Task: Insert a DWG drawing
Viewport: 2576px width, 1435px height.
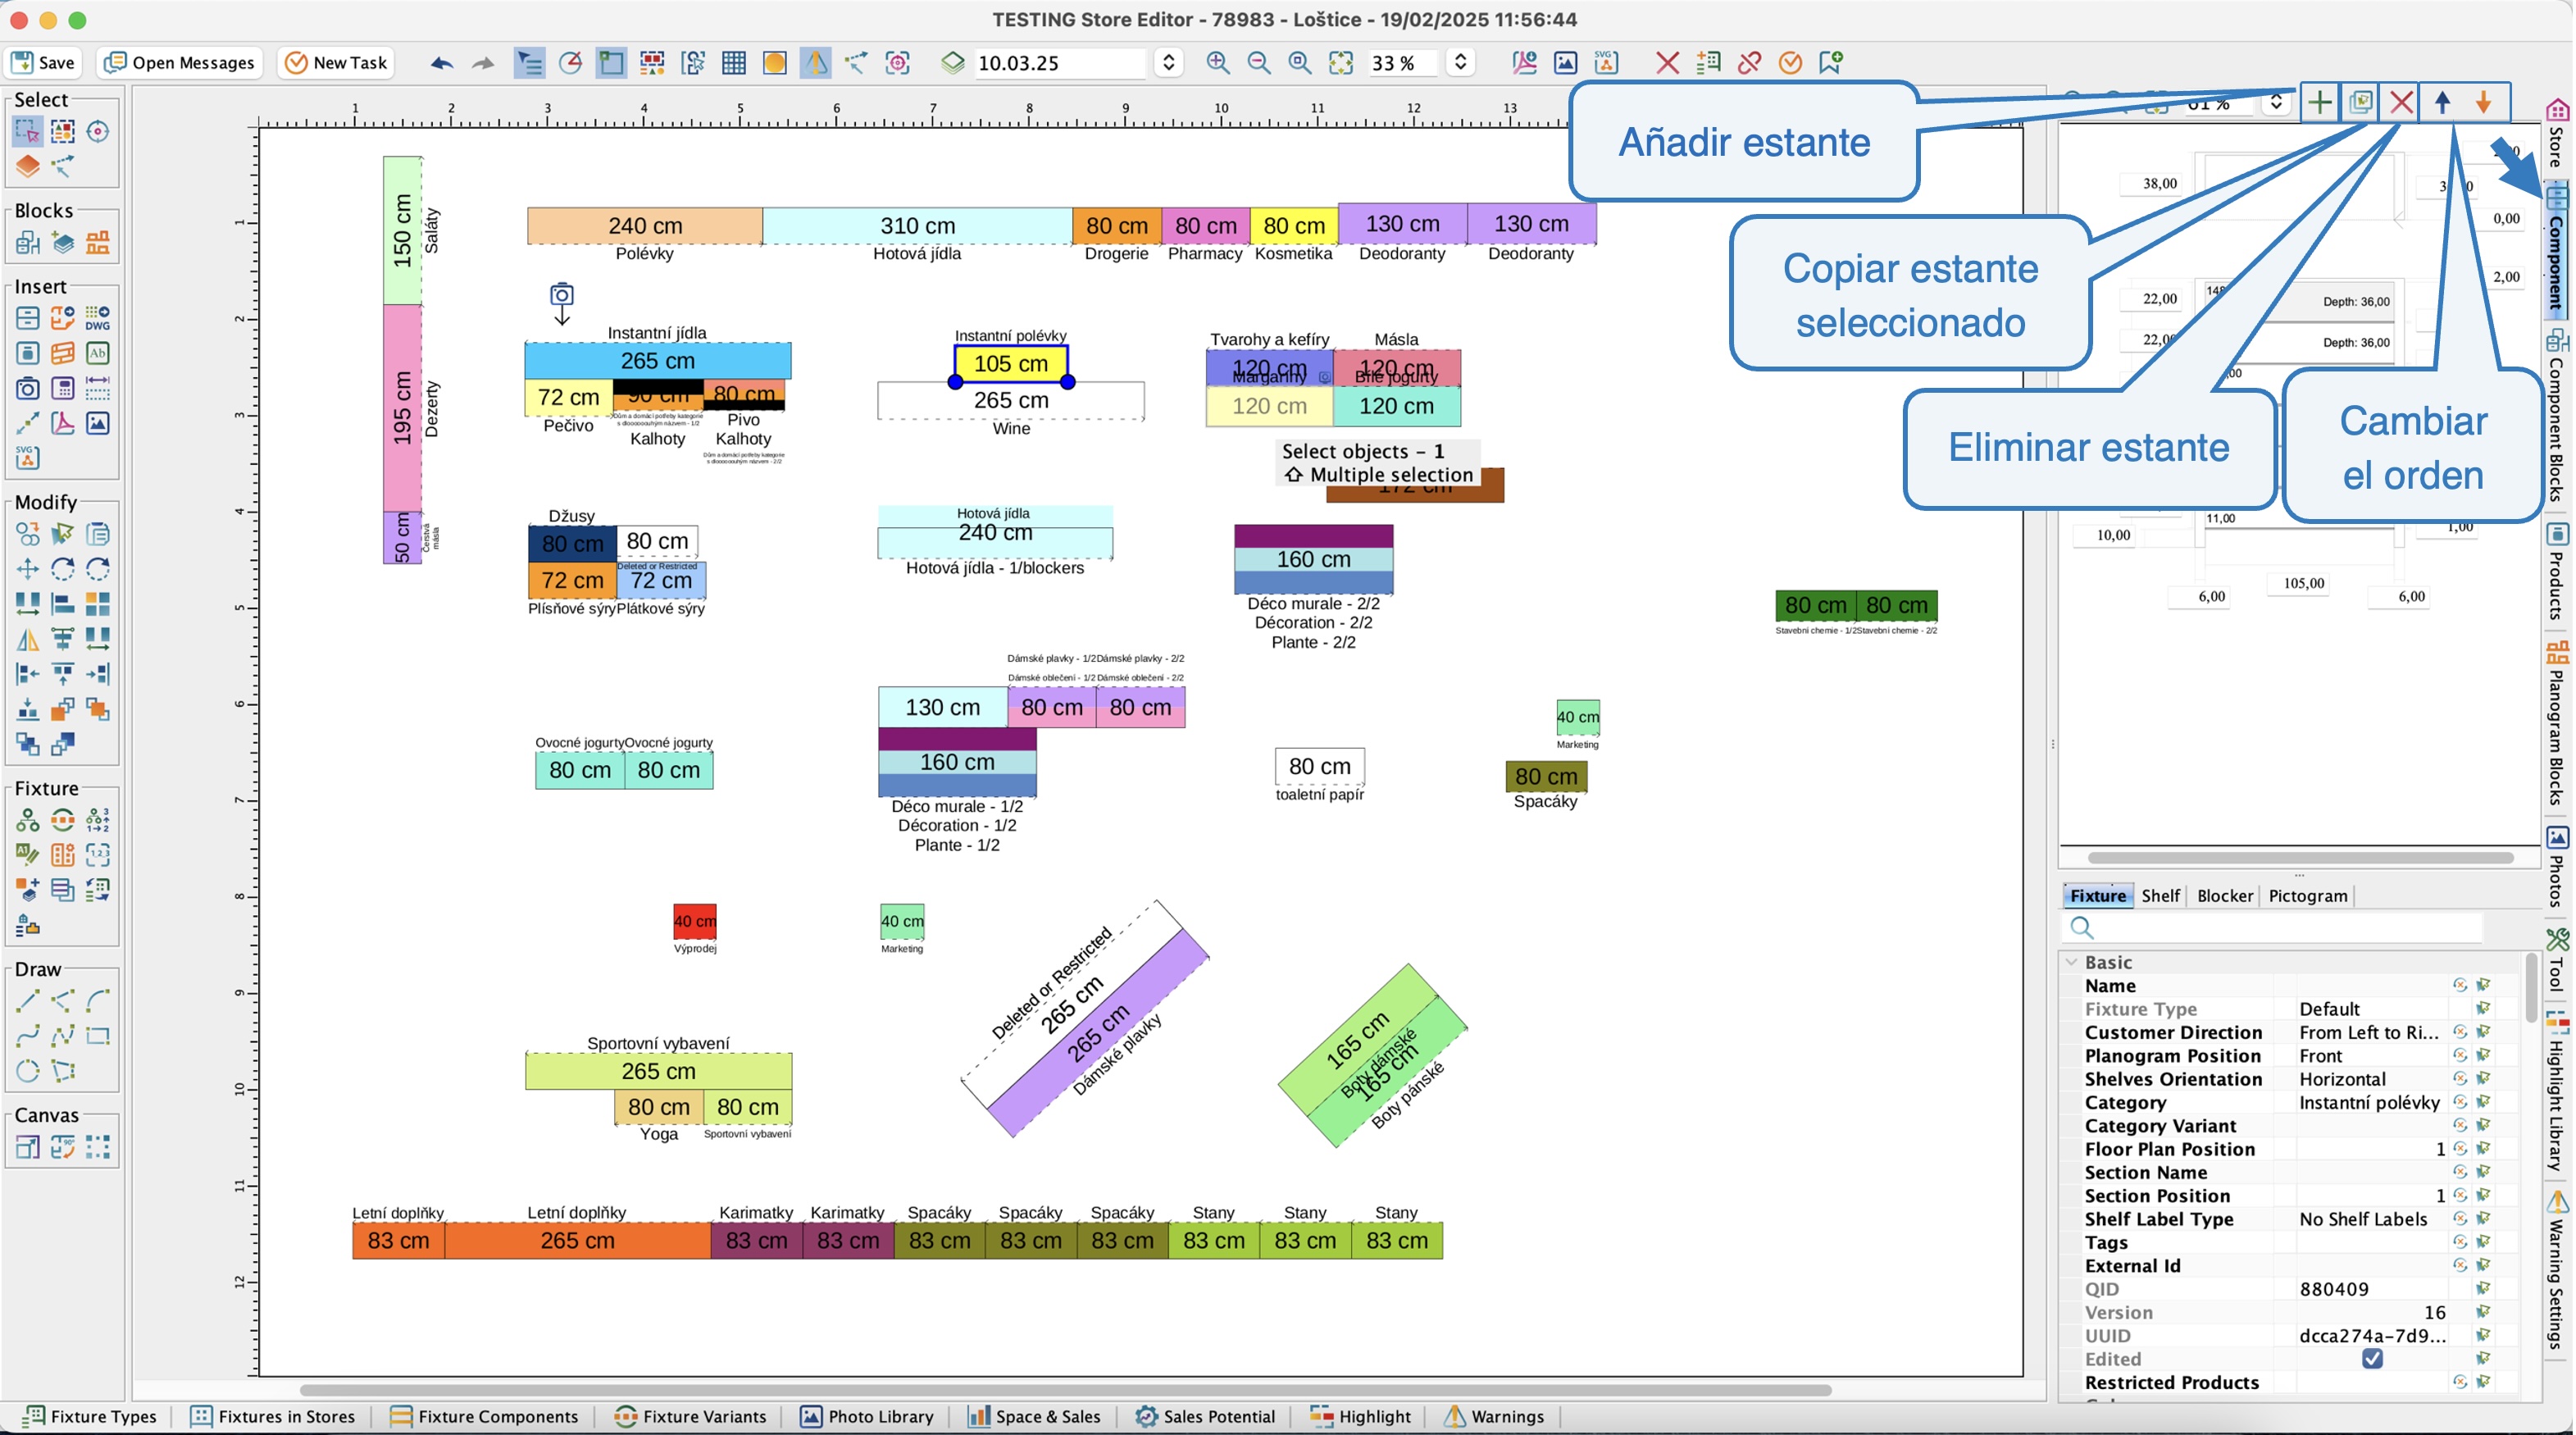Action: tap(98, 318)
